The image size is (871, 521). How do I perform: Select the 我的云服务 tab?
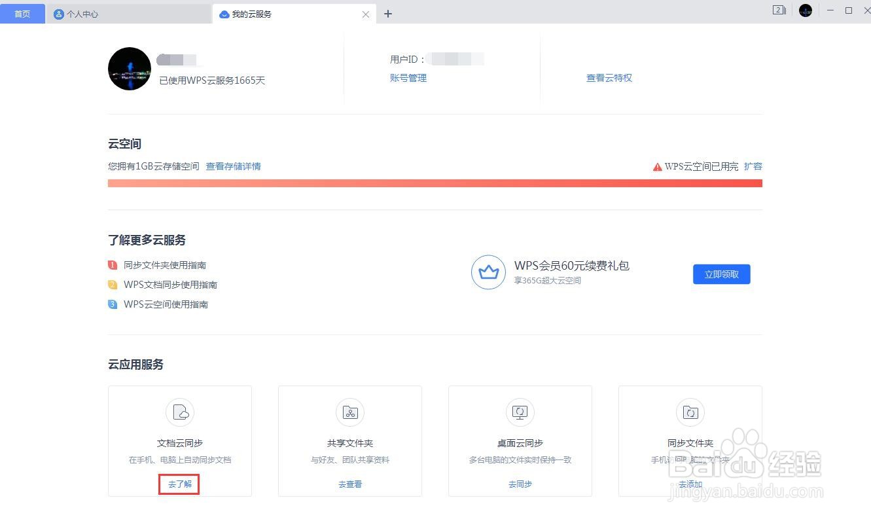click(x=294, y=14)
